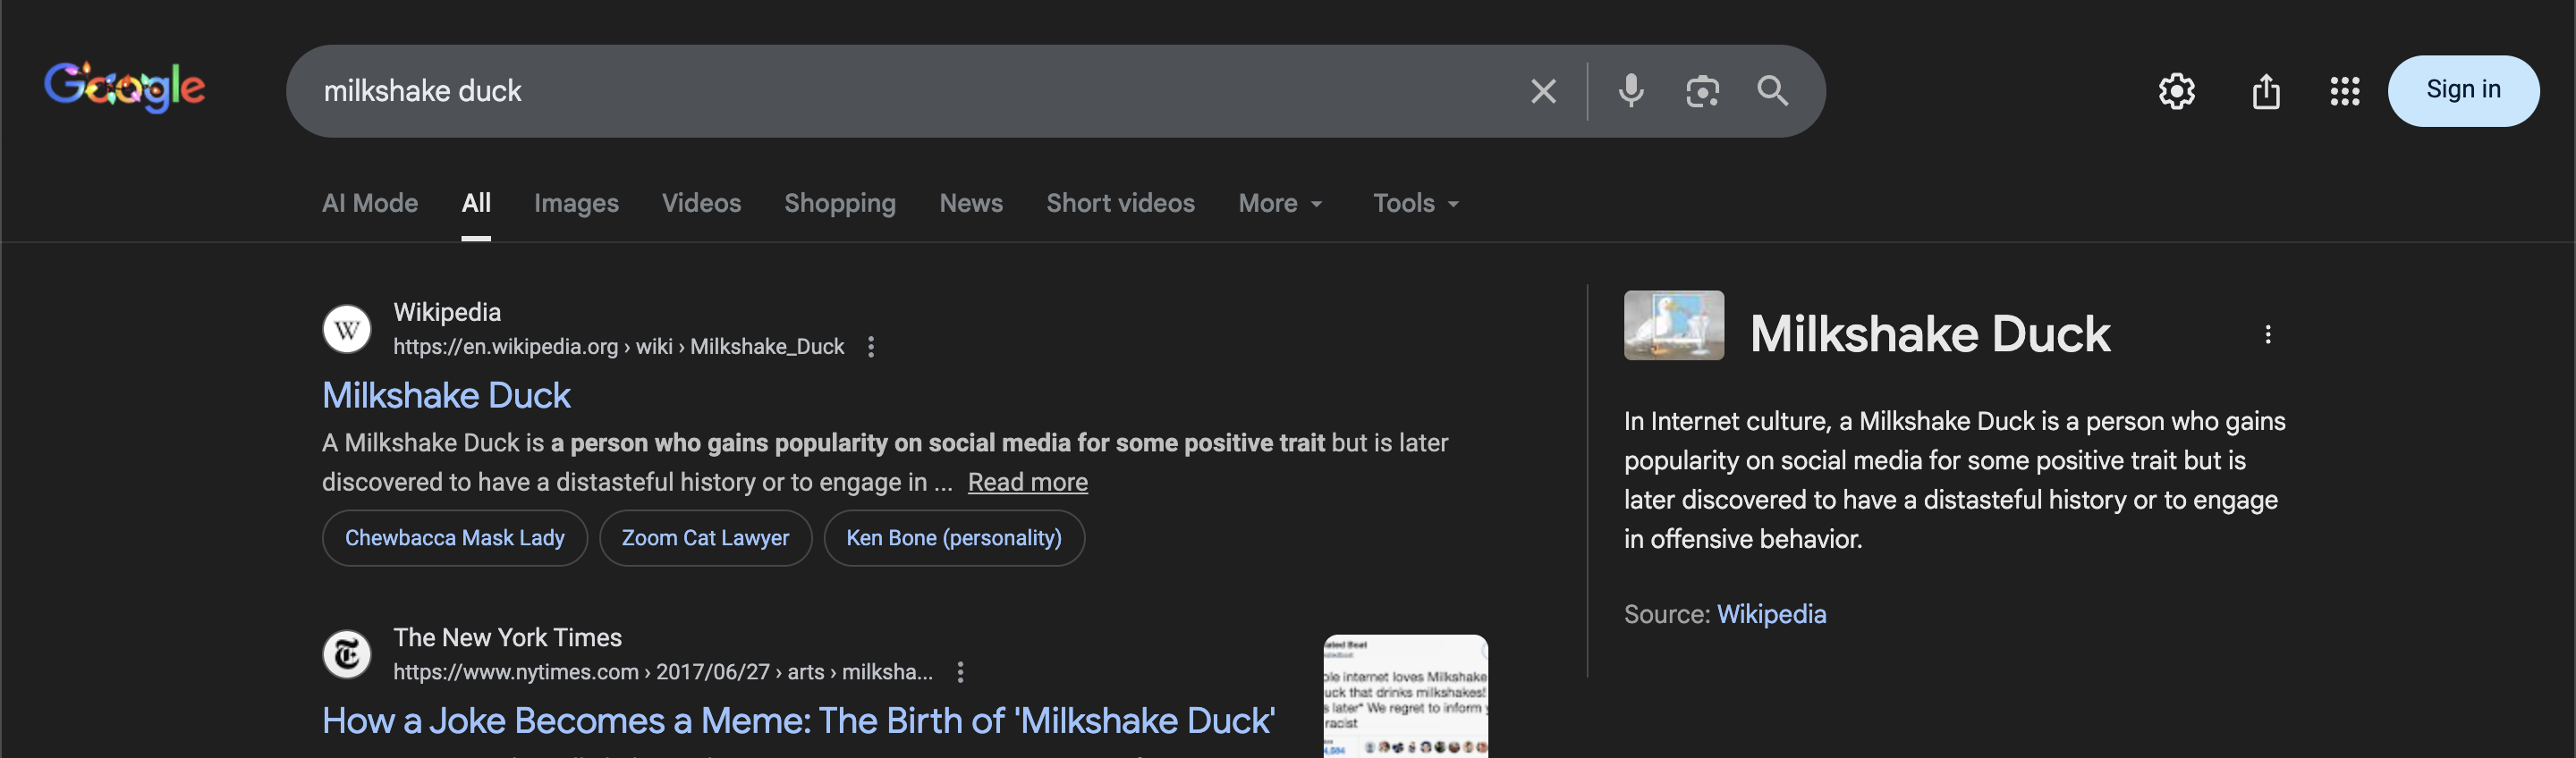
Task: Click the Wikipedia site name above result
Action: click(x=447, y=312)
